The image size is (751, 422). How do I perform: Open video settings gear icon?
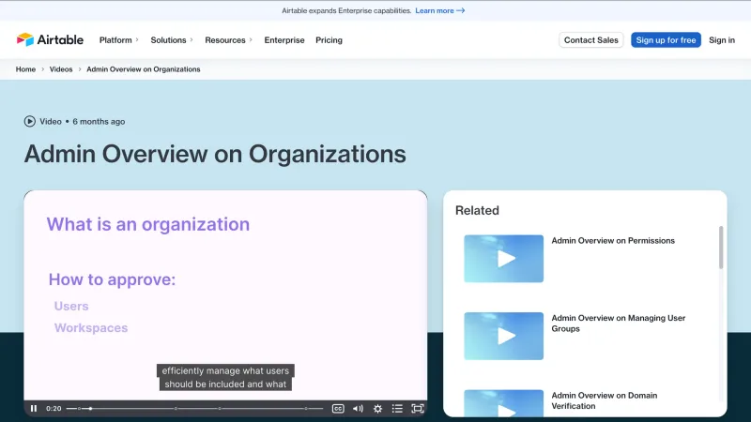377,408
